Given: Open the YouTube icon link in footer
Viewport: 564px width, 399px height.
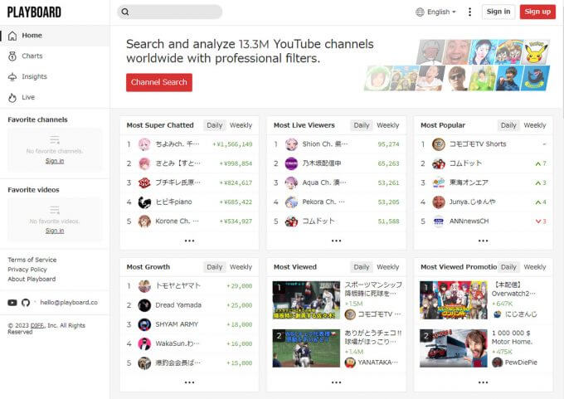Looking at the screenshot, I should [12, 303].
